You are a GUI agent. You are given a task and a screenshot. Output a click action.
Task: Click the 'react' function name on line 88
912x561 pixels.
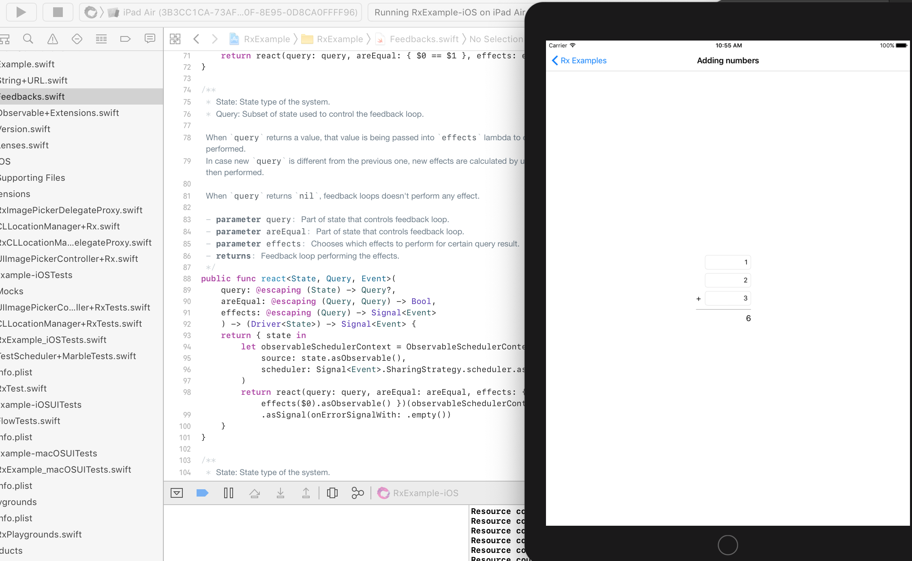click(x=274, y=278)
